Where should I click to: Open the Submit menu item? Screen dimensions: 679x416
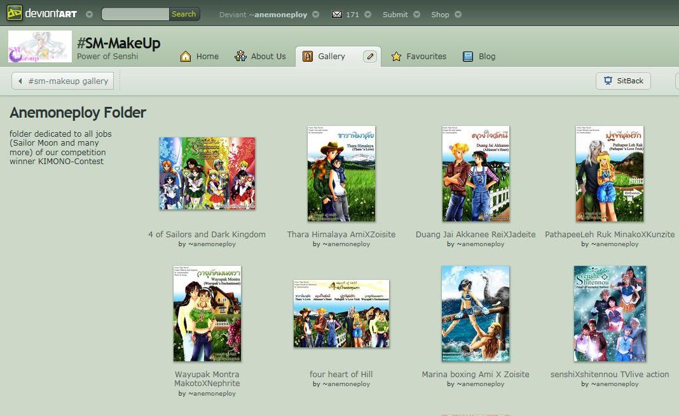395,15
